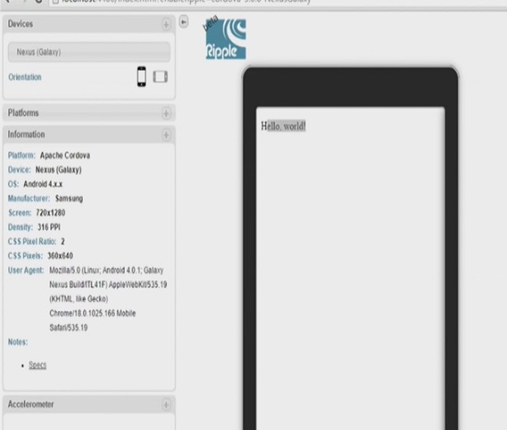Expand the Platforms panel
Viewport: 507px width, 430px height.
(89, 113)
